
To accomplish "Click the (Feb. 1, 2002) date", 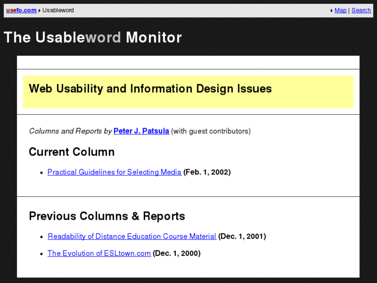I will 207,172.
